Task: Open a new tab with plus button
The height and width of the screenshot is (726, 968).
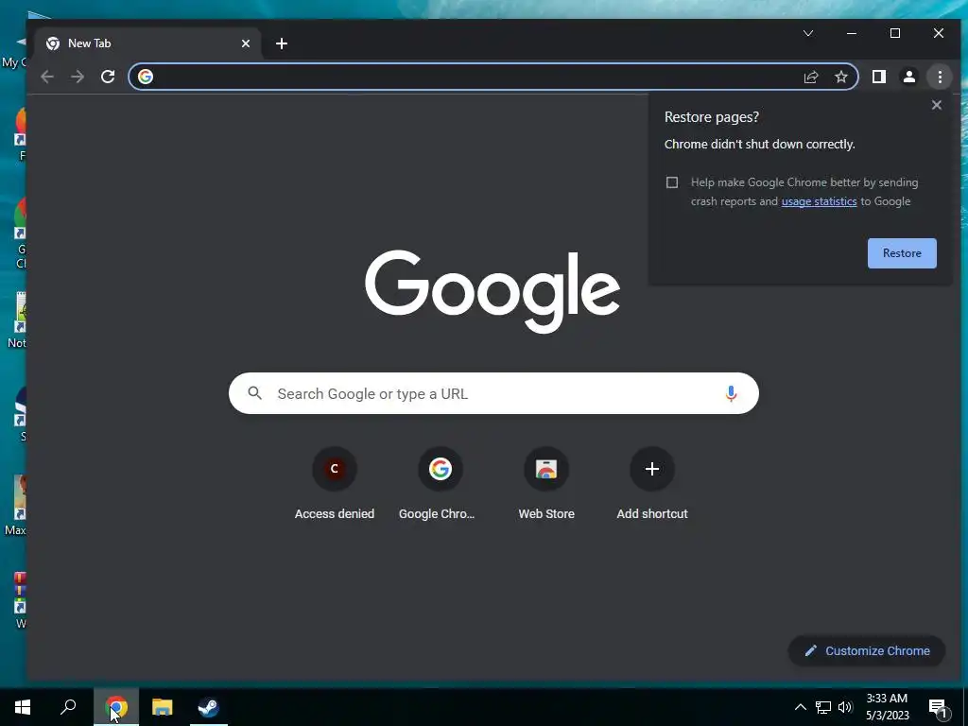Action: pyautogui.click(x=282, y=43)
